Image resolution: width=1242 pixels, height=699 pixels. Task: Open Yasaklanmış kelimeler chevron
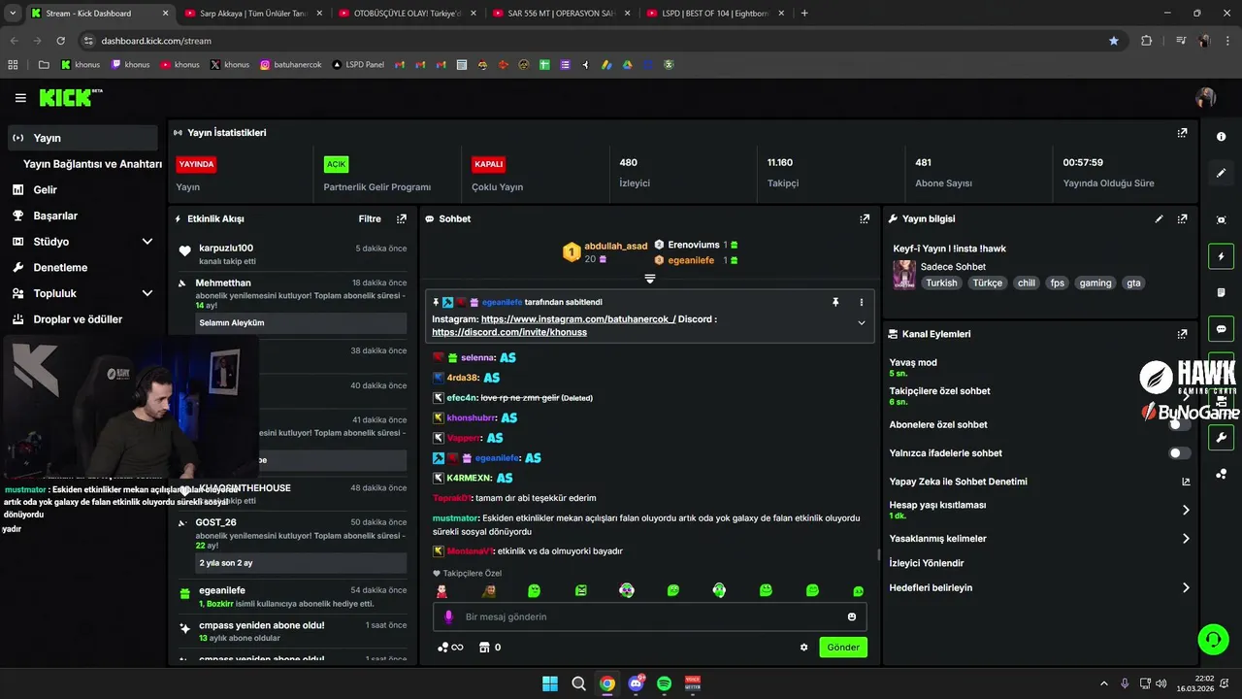[1186, 539]
